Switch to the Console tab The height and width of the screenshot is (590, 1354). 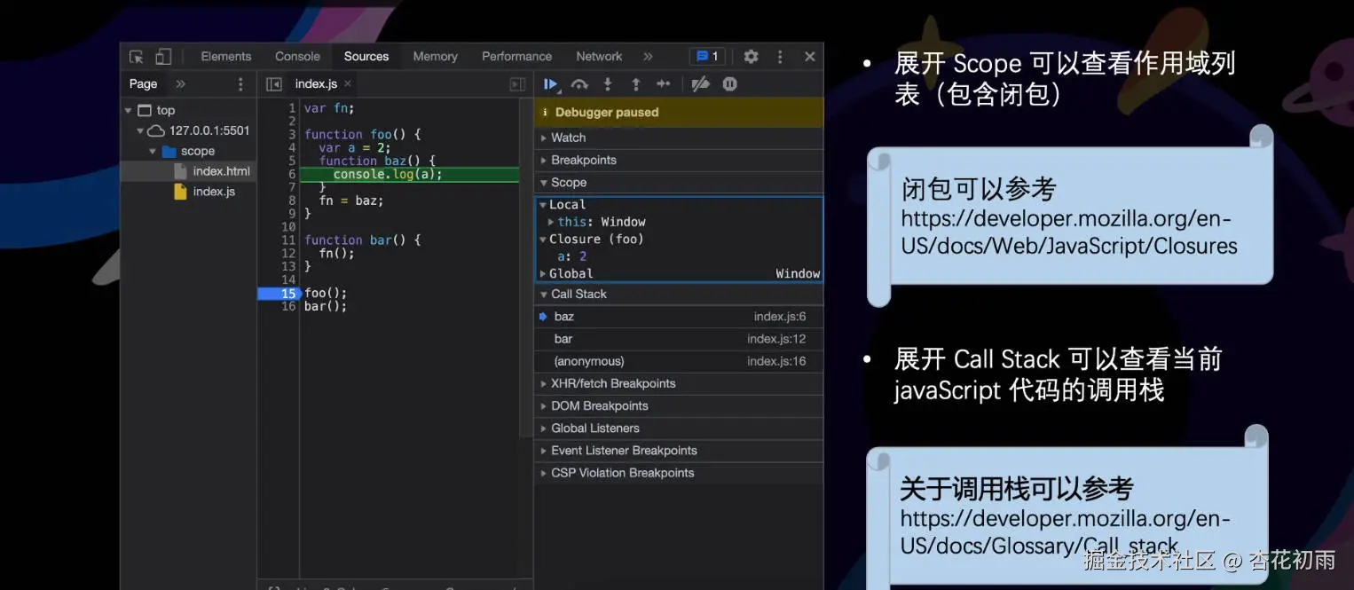pyautogui.click(x=297, y=56)
